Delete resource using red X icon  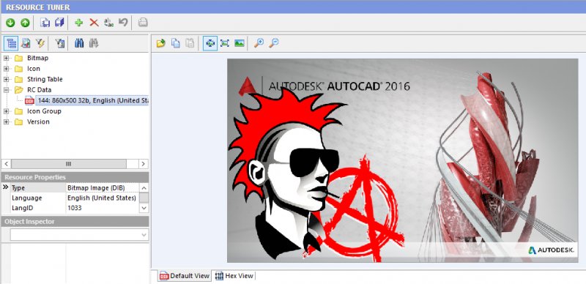click(x=94, y=23)
